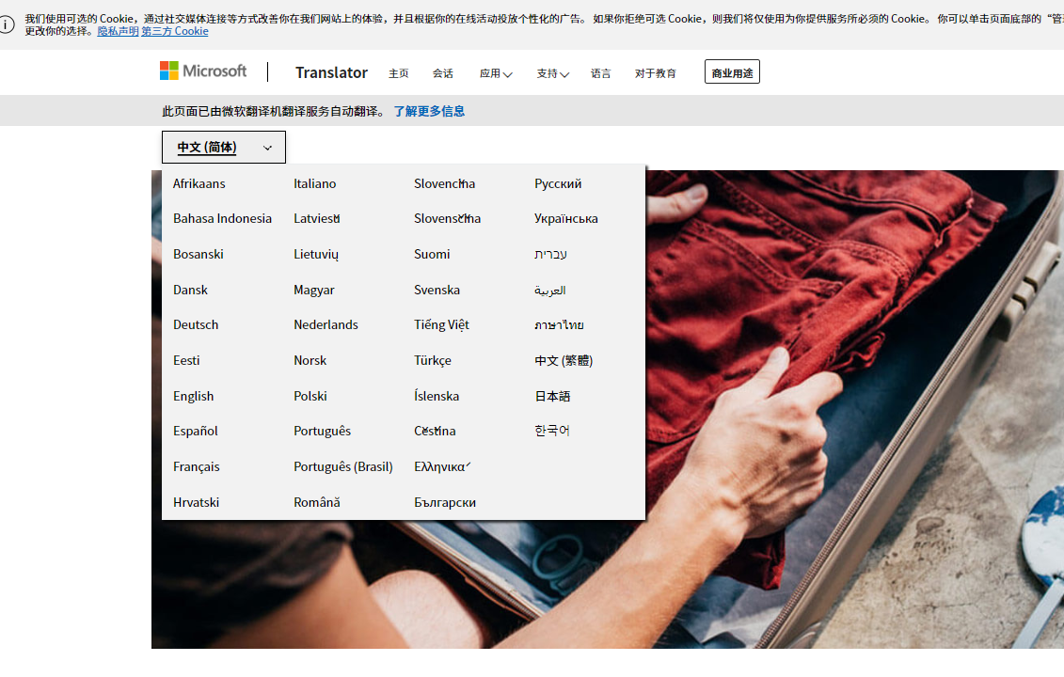Open the 会话 nav item
This screenshot has height=677, width=1064.
tap(443, 73)
